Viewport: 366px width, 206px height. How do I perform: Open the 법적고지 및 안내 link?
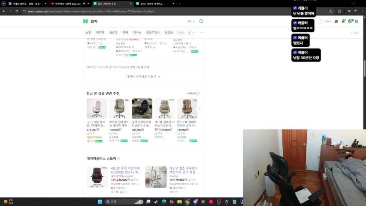139,67
